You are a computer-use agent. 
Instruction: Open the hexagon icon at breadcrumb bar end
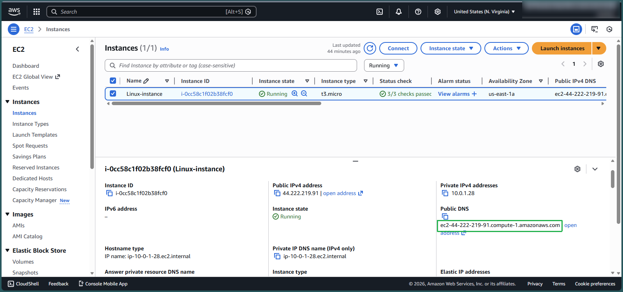pyautogui.click(x=609, y=29)
